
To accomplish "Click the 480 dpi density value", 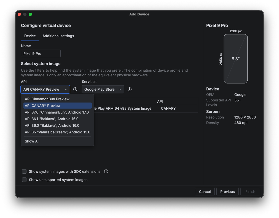I will point(241,123).
